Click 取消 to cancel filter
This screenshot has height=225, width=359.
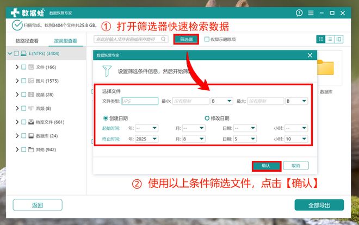coord(296,166)
